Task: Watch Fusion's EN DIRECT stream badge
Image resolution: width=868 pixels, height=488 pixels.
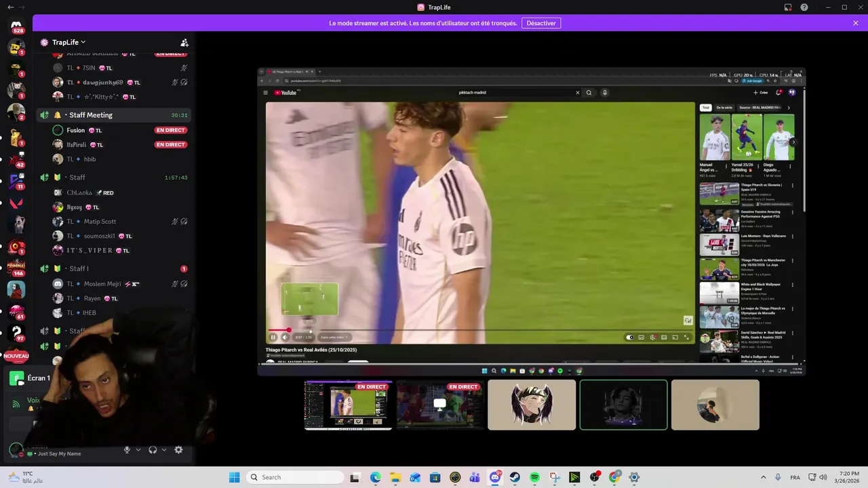Action: tap(170, 130)
